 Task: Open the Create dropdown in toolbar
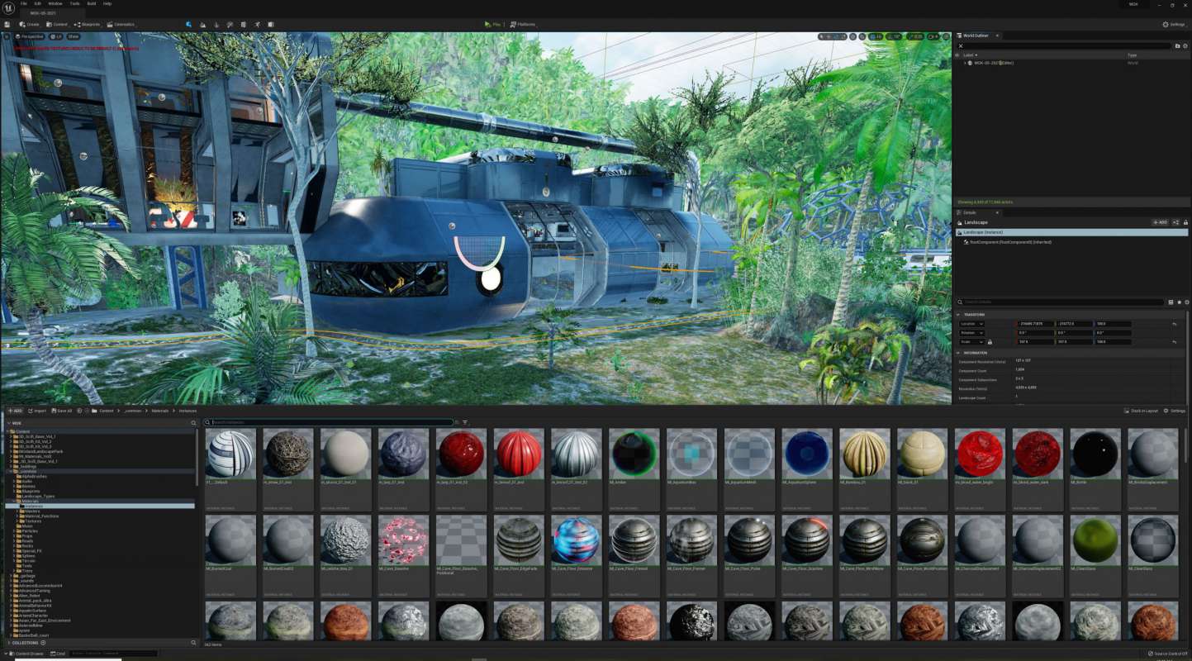(29, 25)
